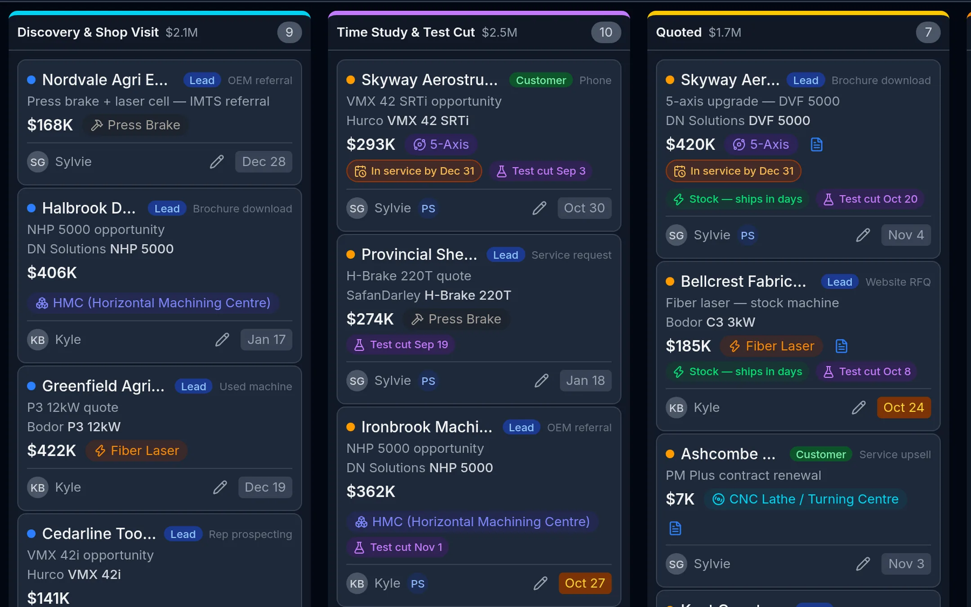The width and height of the screenshot is (971, 607).
Task: Open the Ironbrook Machi... deal title
Action: (427, 427)
